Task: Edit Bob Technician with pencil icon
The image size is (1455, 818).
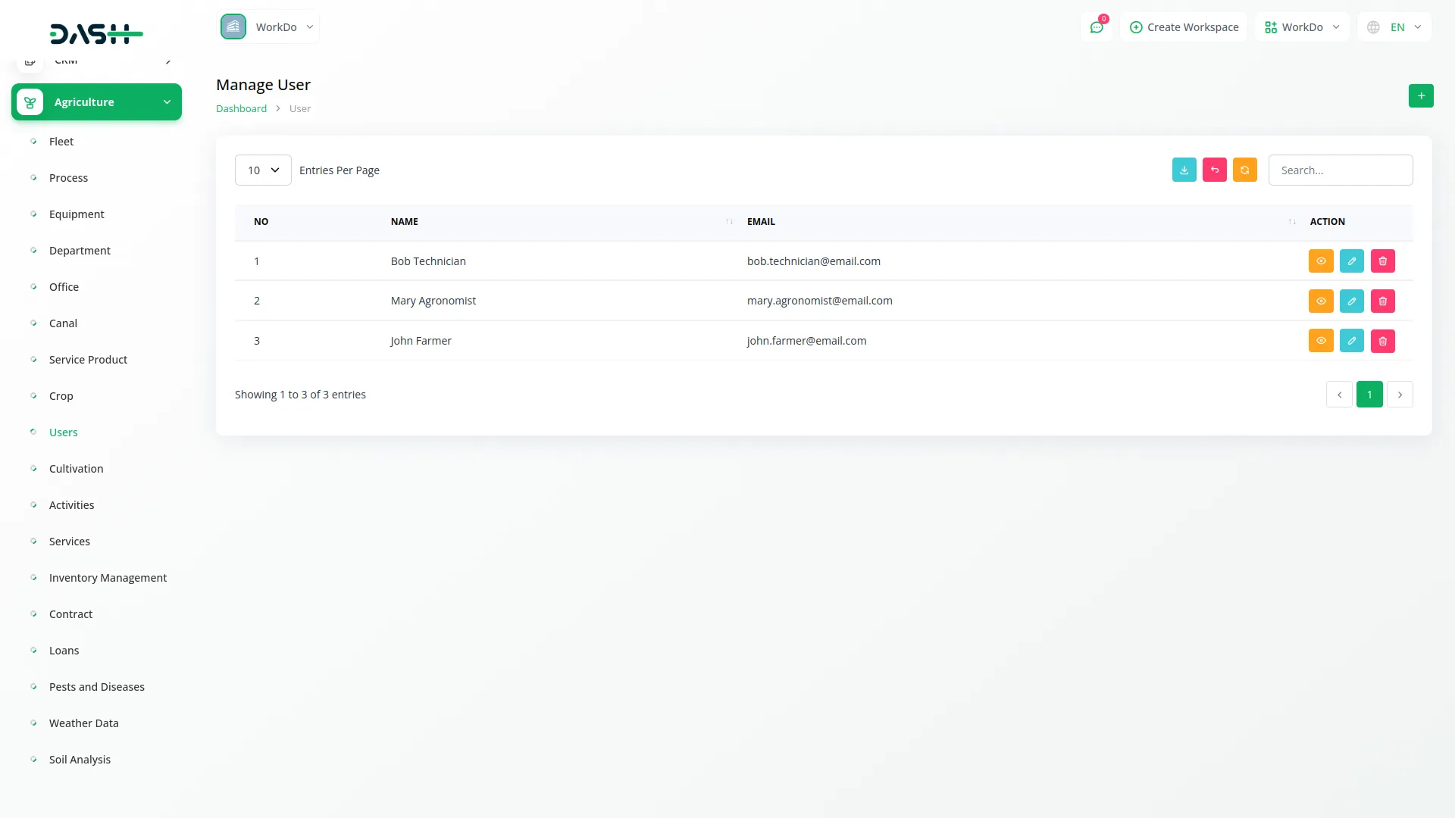Action: (1351, 261)
